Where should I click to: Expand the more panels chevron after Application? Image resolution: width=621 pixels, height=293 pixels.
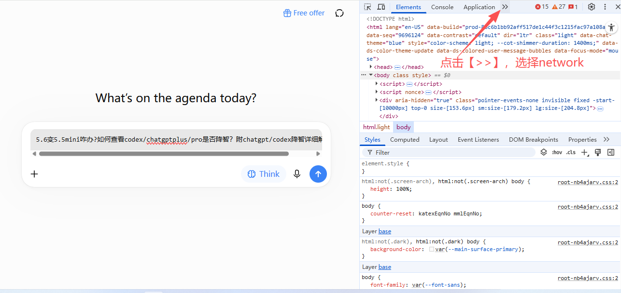505,7
